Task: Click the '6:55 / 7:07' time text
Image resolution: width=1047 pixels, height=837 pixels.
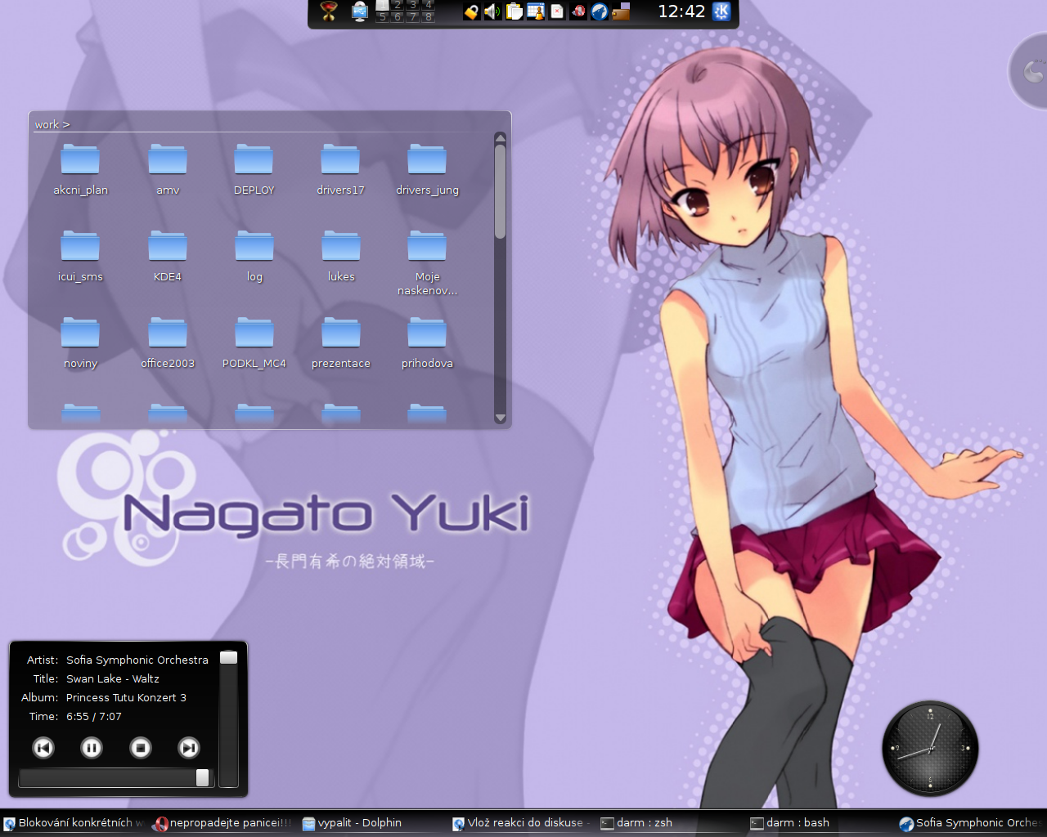Action: [94, 716]
